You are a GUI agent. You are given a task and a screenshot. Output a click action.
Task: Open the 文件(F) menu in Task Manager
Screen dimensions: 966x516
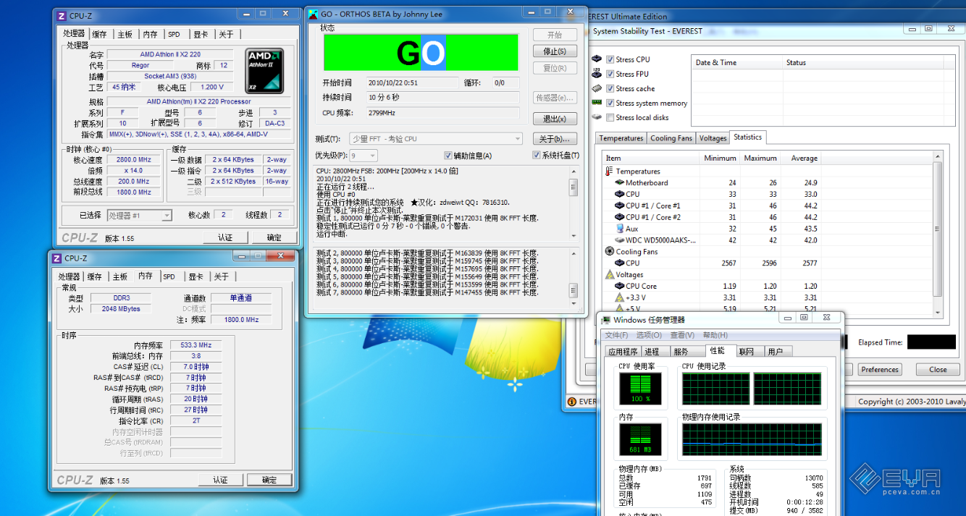[617, 335]
